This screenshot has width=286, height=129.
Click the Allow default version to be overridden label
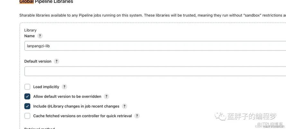point(67,96)
